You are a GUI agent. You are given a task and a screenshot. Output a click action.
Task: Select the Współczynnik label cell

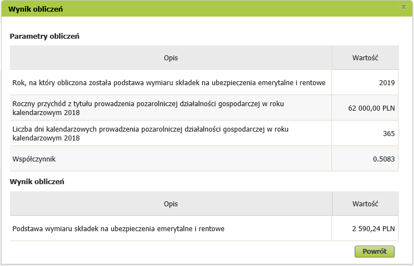pos(171,159)
